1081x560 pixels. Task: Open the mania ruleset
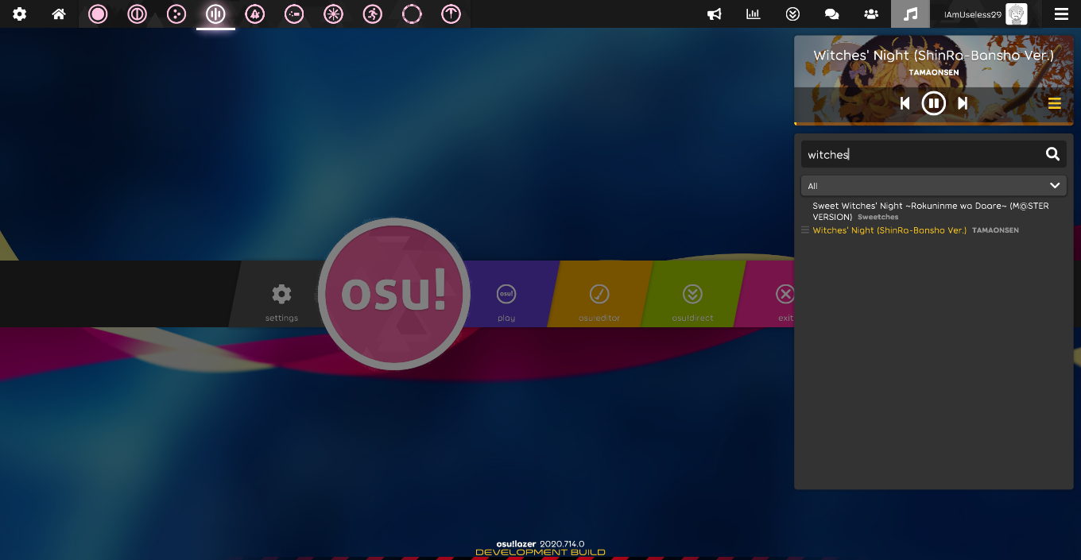click(x=215, y=14)
